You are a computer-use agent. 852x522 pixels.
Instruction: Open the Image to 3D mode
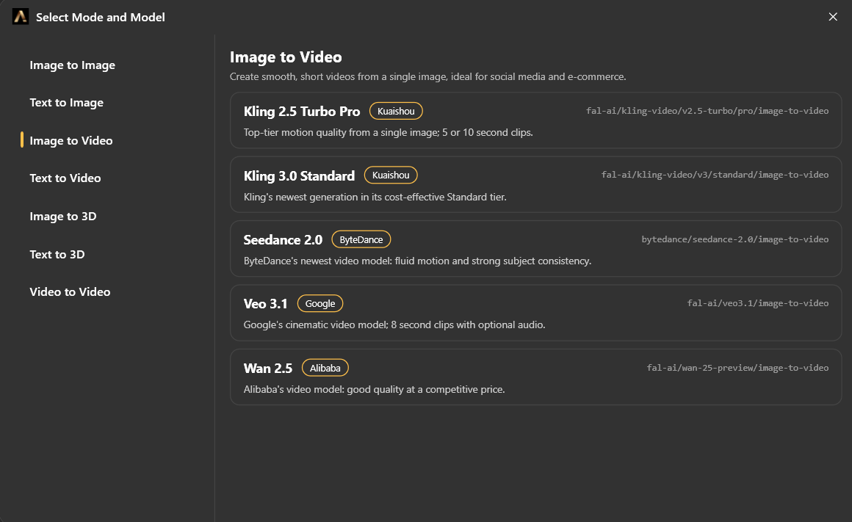coord(63,216)
